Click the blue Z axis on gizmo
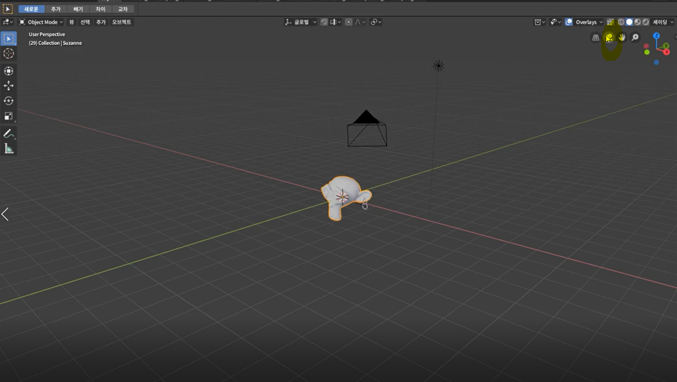The image size is (677, 382). click(x=656, y=36)
